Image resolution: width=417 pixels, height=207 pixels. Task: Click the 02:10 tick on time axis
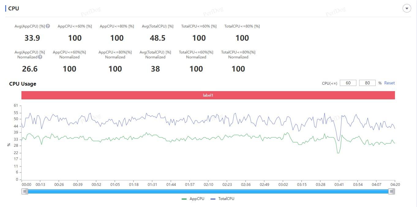tap(208, 185)
